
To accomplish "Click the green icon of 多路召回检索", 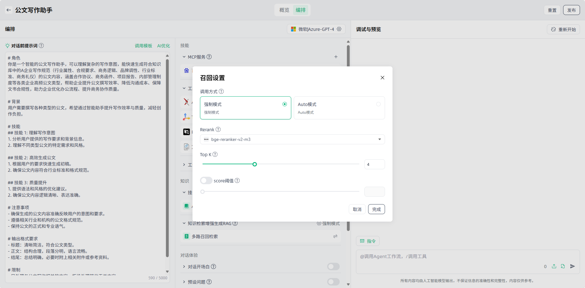I will (187, 236).
